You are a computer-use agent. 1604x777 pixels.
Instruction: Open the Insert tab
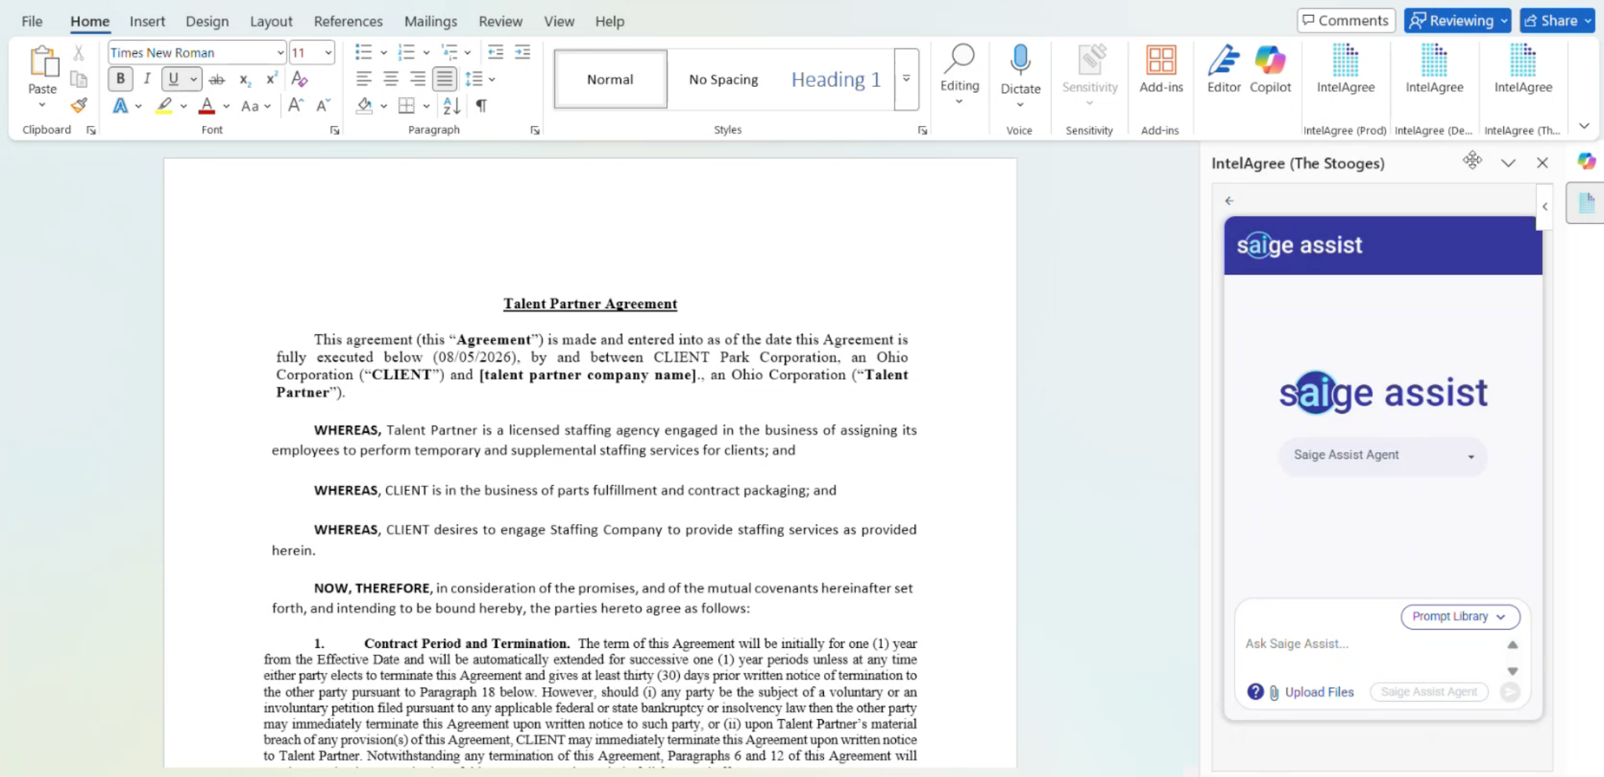147,21
